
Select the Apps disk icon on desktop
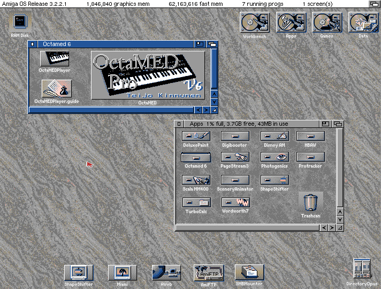291,22
